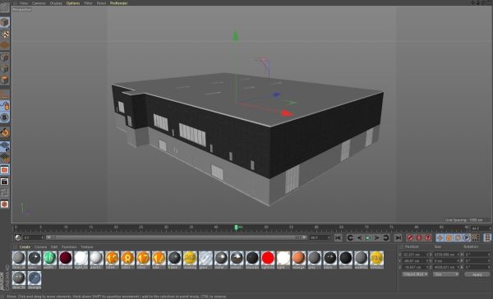Image resolution: width=493 pixels, height=299 pixels.
Task: Click the orange square icon in left toolbar
Action: [x=4, y=170]
